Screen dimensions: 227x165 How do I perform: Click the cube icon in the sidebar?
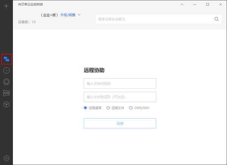[x=6, y=104]
